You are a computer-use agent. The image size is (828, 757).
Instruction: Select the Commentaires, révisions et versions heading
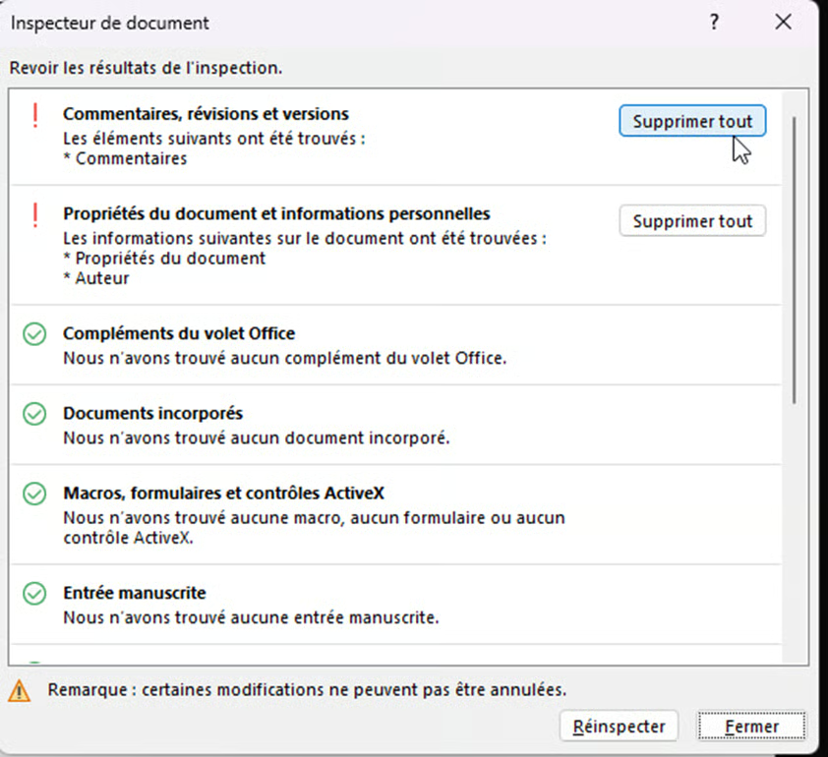[x=206, y=114]
